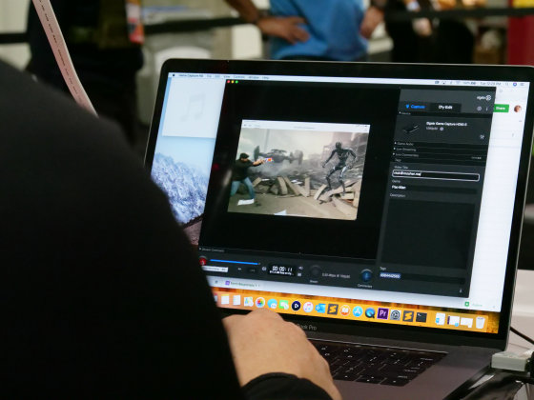Open device settings icon next to Default
This screenshot has width=534, height=400.
click(x=442, y=129)
